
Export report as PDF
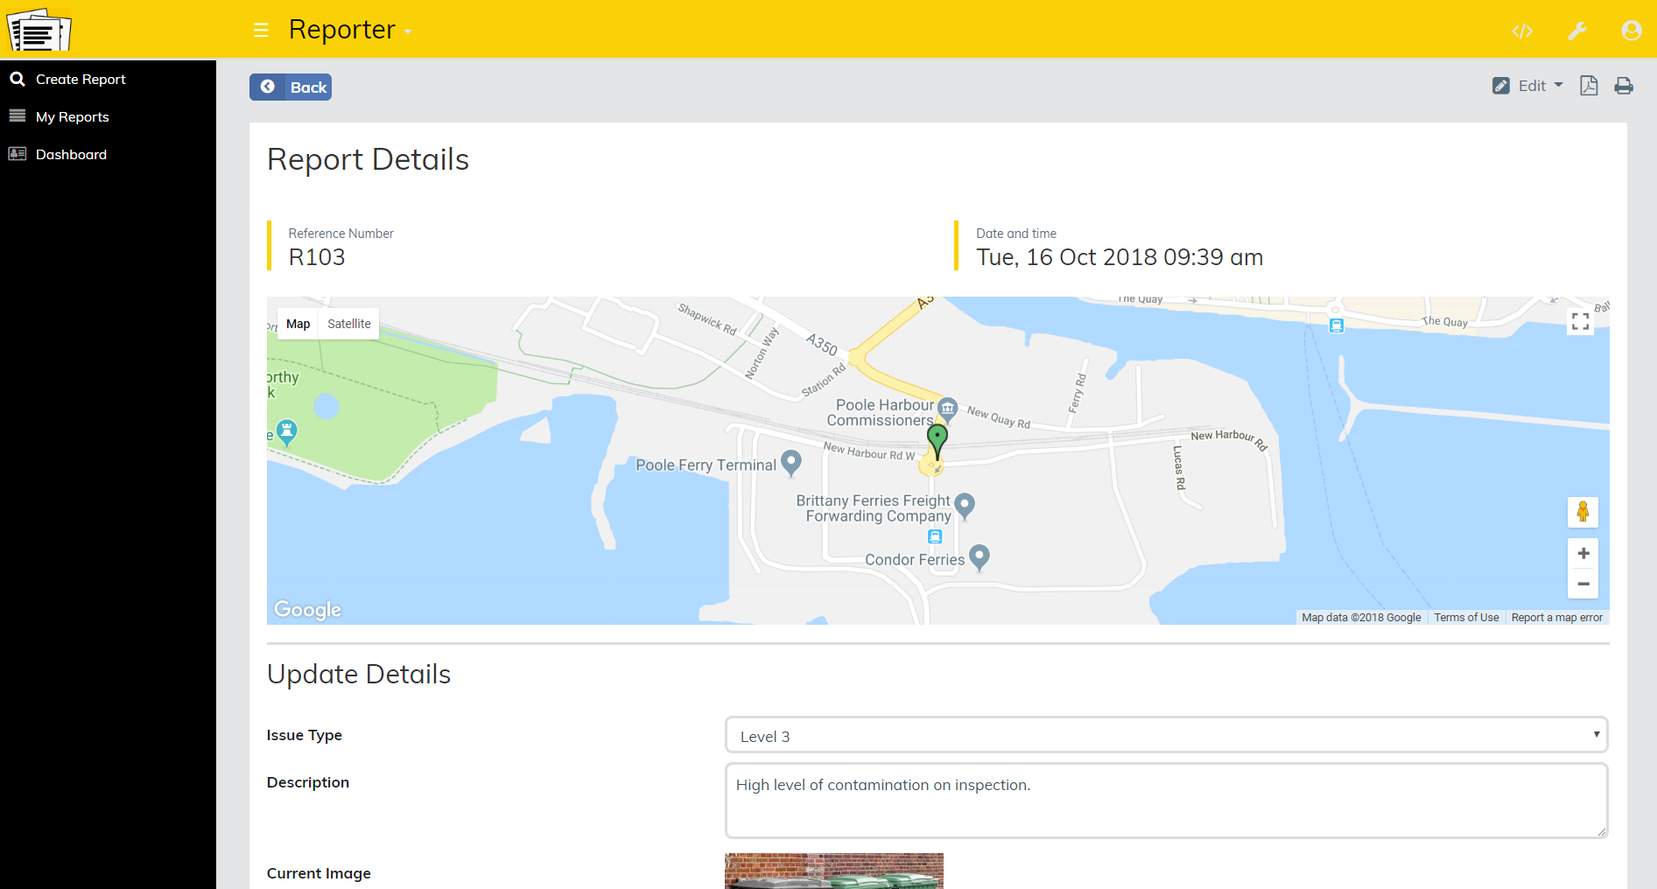click(1588, 86)
